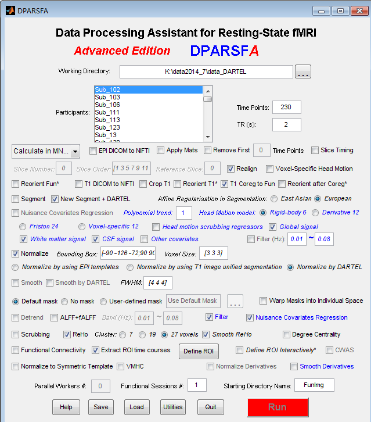The image size is (371, 422).
Task: Toggle Global signal checkbox
Action: (x=272, y=227)
